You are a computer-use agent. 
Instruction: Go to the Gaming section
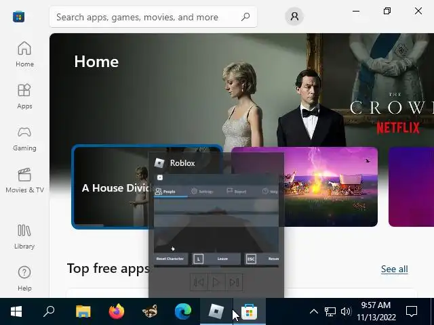coord(24,138)
